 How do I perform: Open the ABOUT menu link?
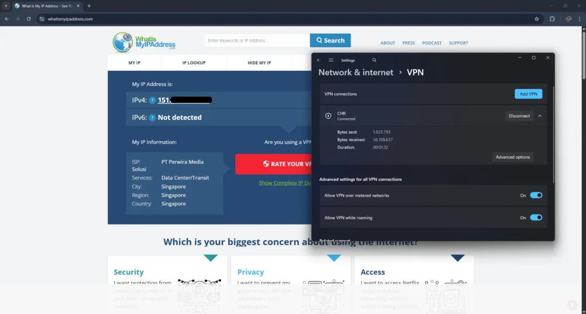387,43
